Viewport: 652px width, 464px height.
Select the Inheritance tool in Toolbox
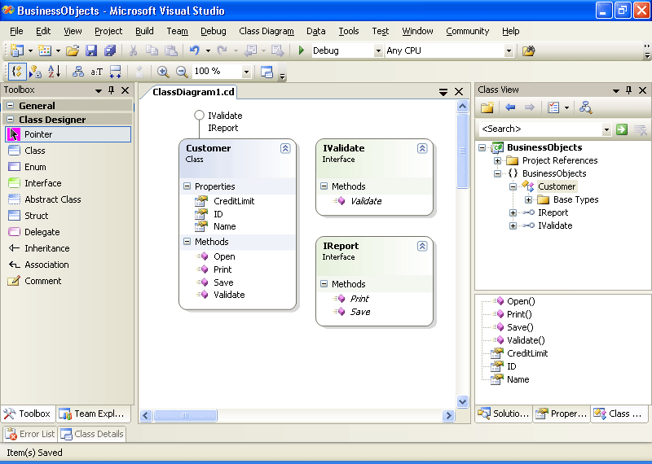[x=46, y=248]
